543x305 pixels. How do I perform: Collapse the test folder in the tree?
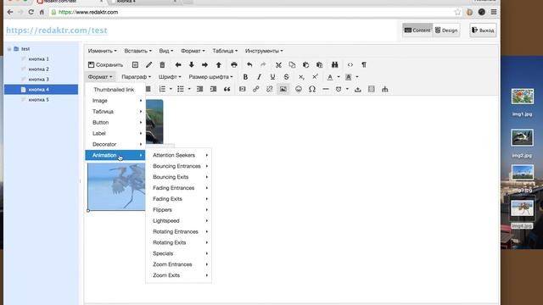coord(9,49)
